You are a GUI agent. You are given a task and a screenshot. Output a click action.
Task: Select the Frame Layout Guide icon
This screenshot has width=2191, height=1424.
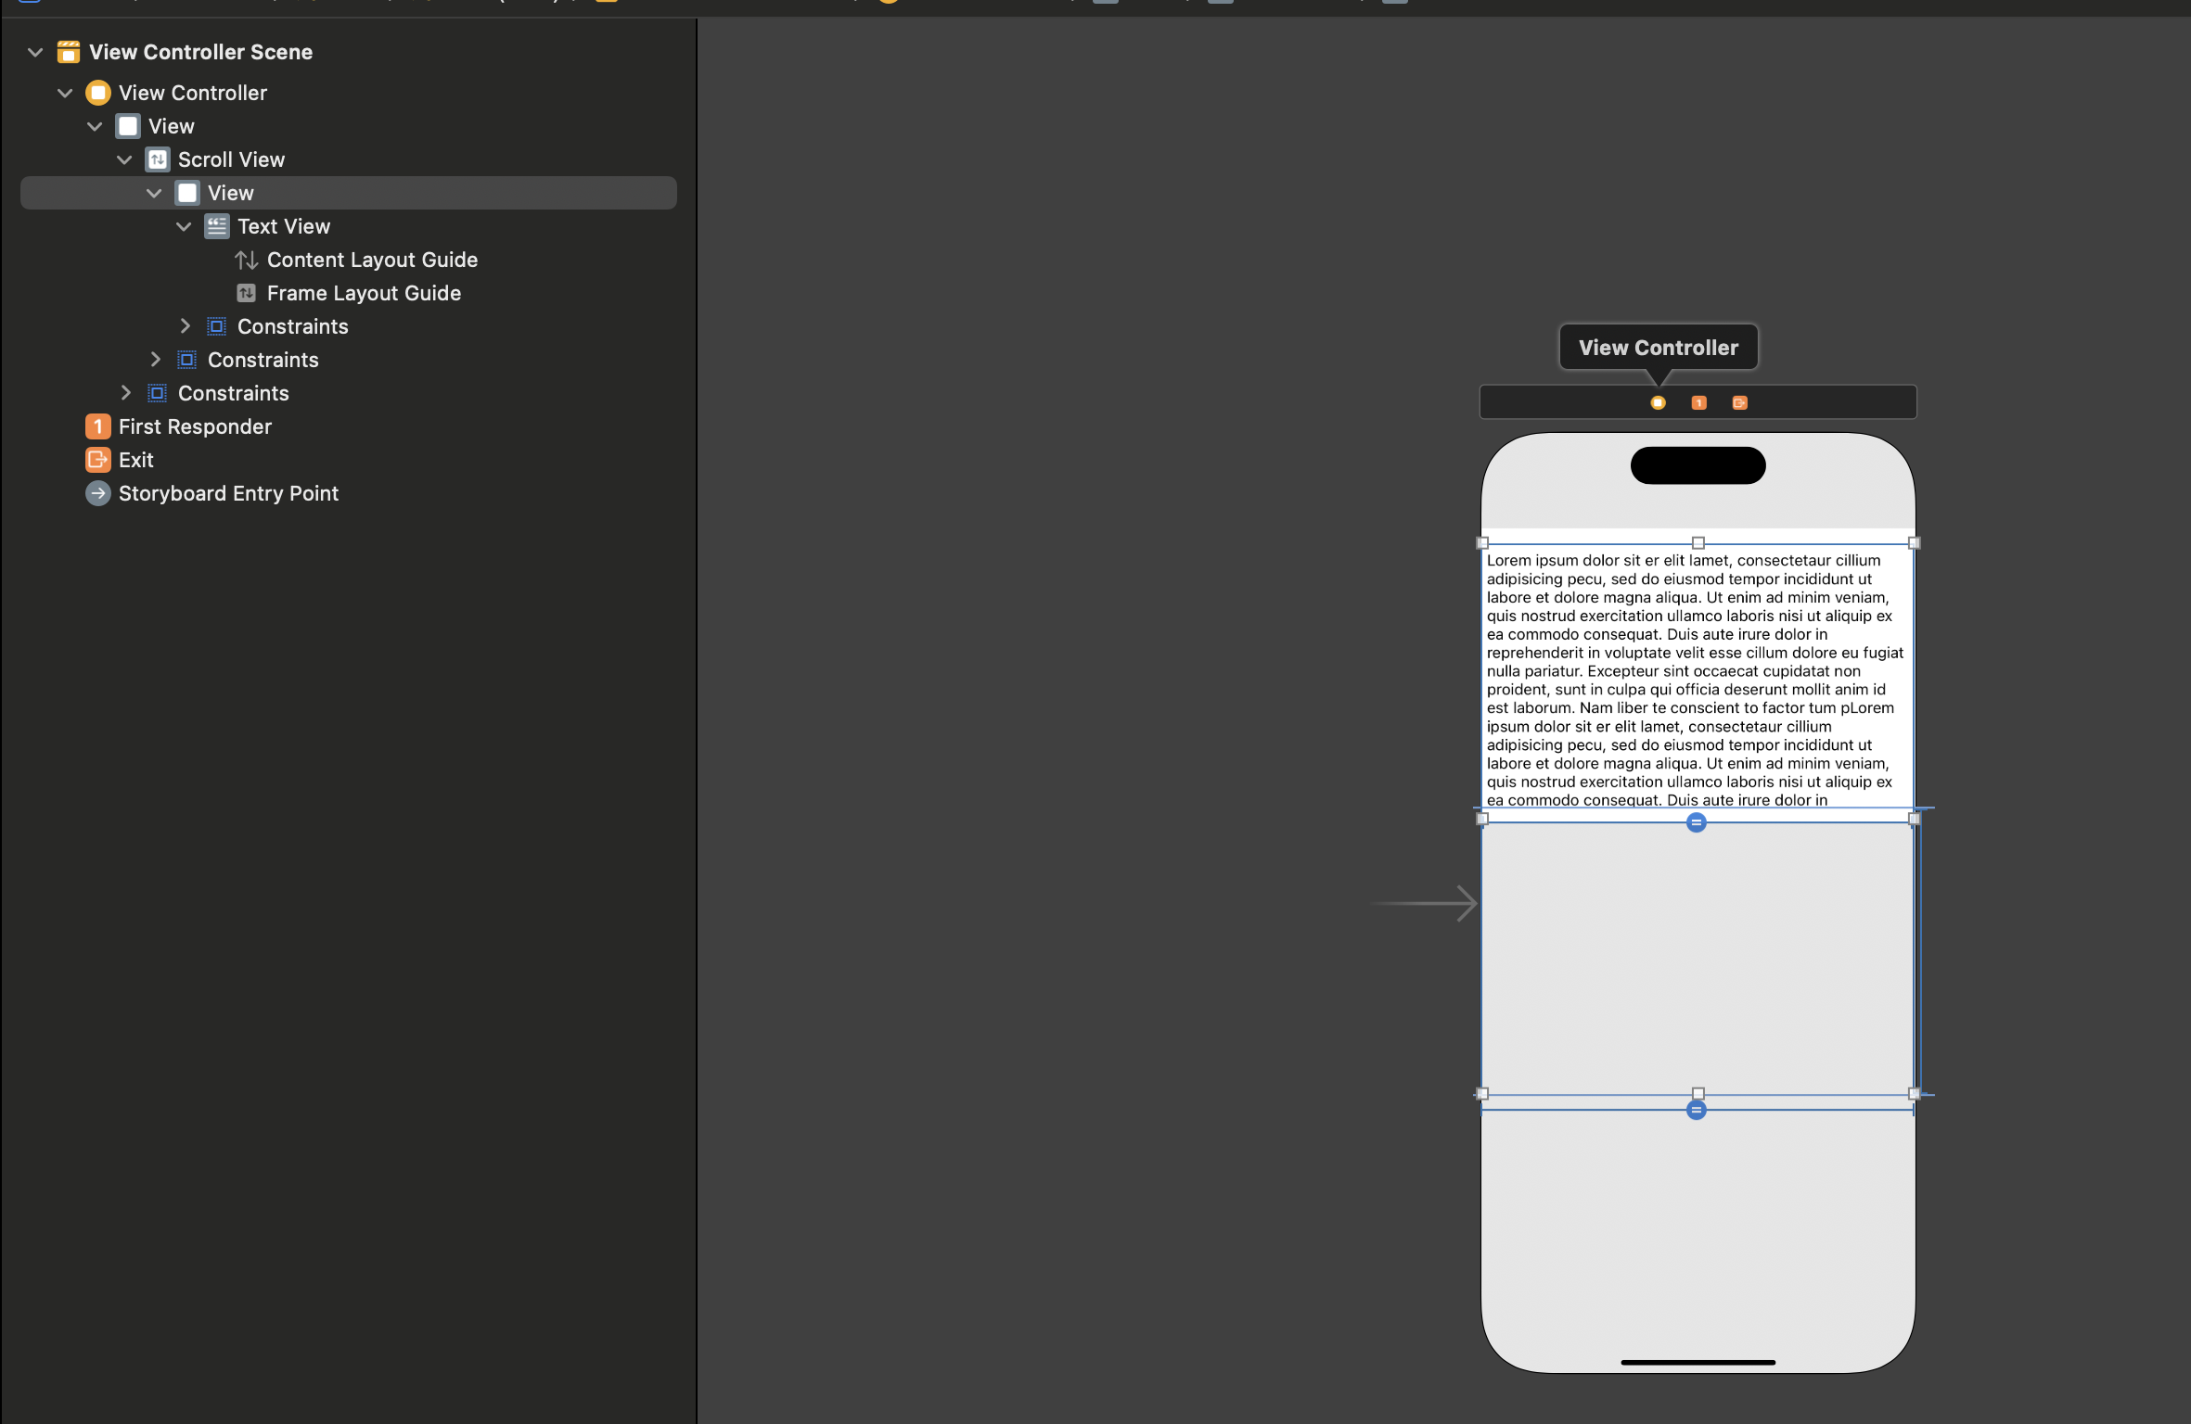246,293
